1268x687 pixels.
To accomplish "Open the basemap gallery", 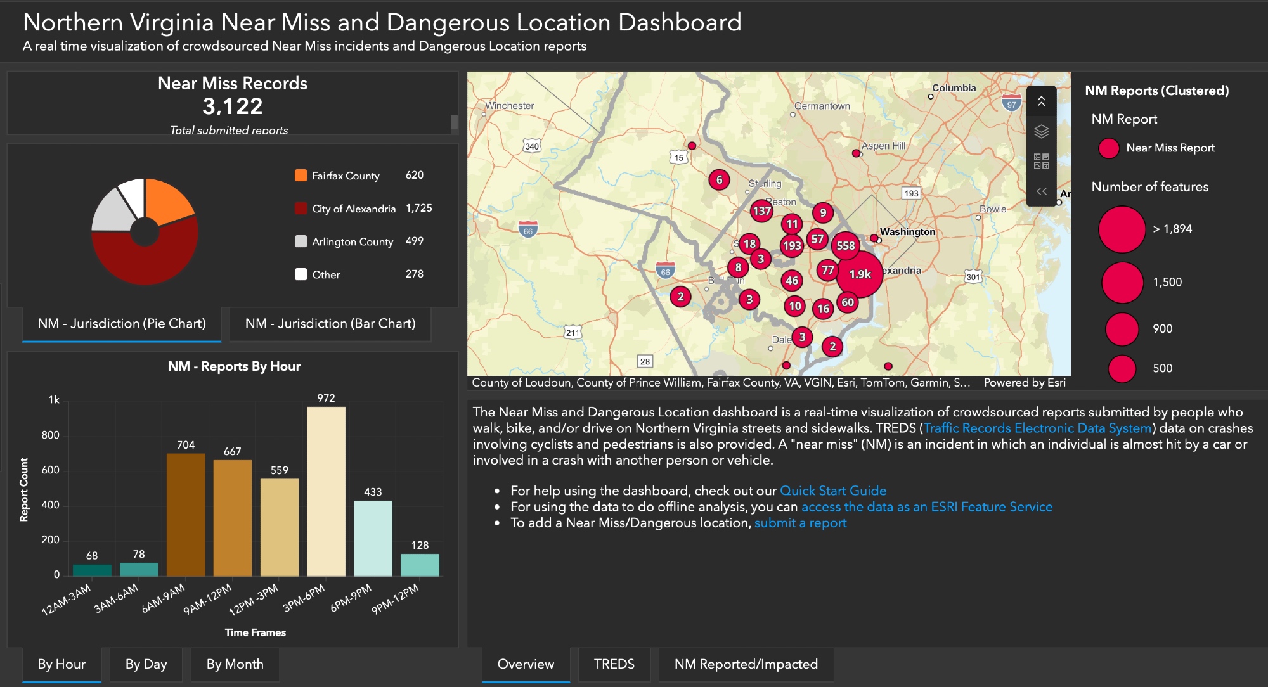I will [x=1041, y=161].
